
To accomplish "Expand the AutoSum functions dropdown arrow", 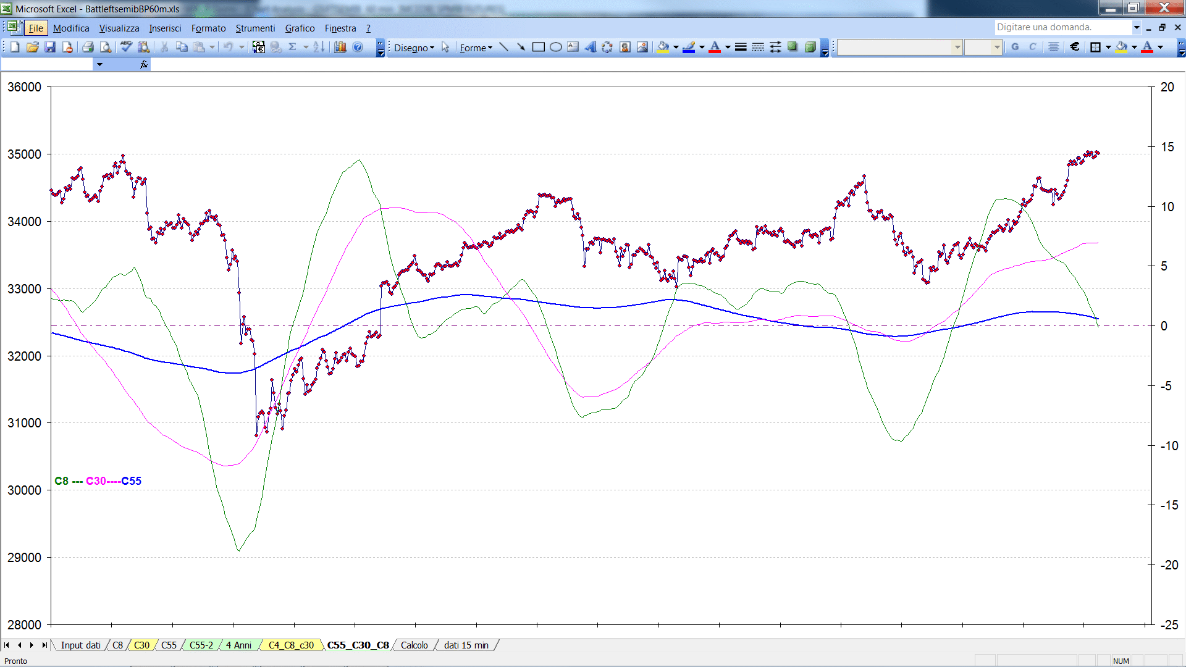I will tap(306, 48).
